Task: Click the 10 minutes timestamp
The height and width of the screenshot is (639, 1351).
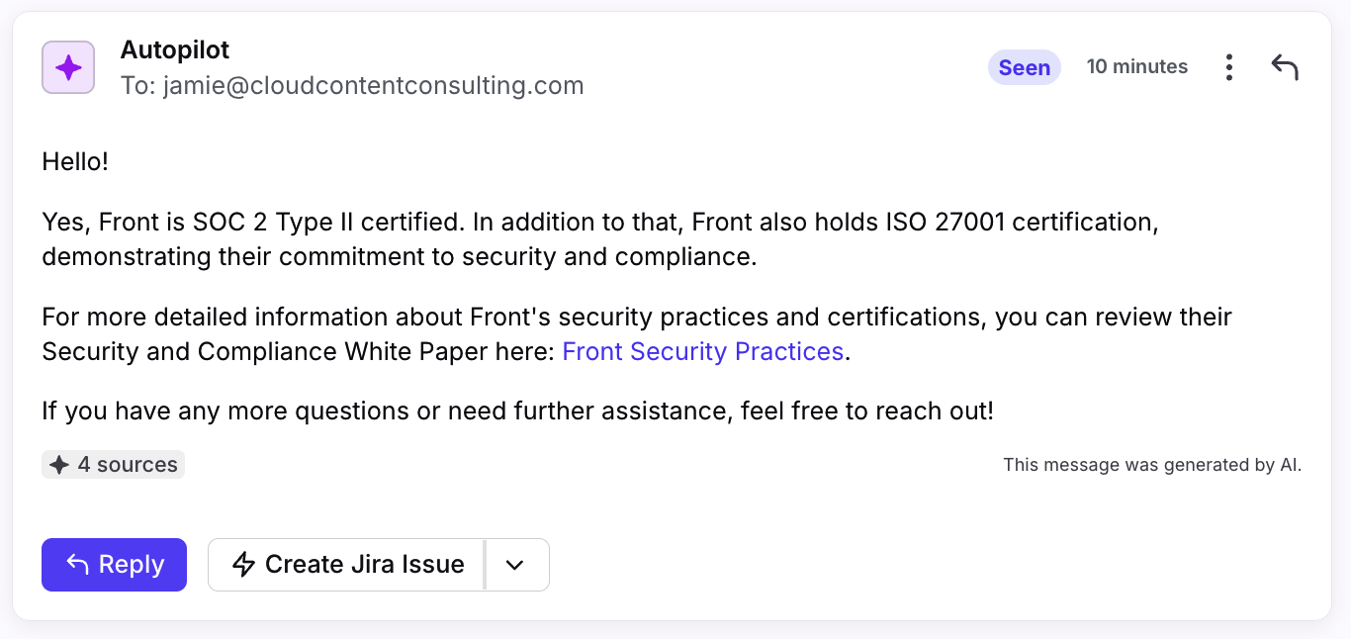Action: 1136,67
